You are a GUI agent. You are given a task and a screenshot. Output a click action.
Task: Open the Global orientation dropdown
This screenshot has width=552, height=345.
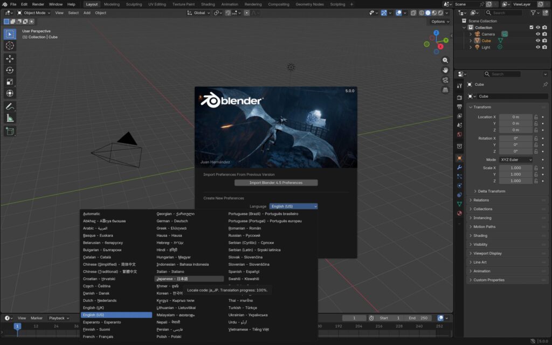(198, 13)
